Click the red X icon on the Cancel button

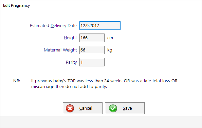(x=70, y=108)
